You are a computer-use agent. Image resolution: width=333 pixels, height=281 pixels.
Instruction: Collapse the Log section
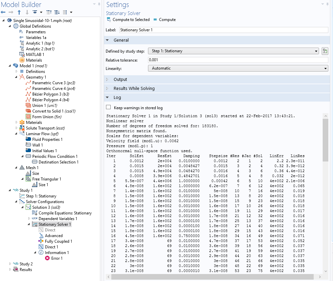coord(117,98)
